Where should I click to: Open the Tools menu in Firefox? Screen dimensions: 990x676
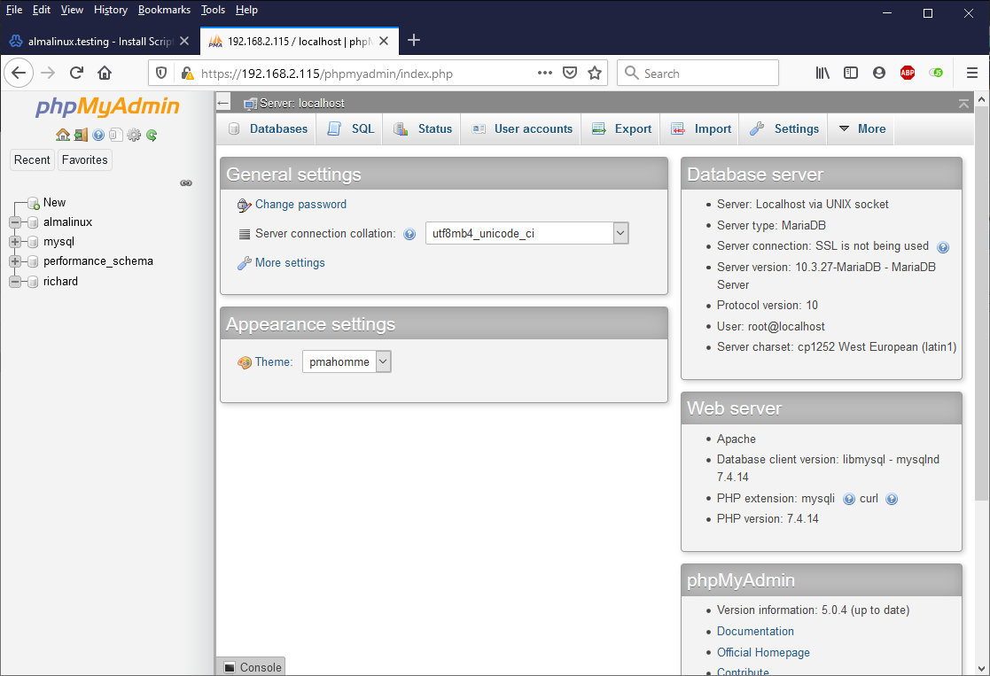(213, 10)
